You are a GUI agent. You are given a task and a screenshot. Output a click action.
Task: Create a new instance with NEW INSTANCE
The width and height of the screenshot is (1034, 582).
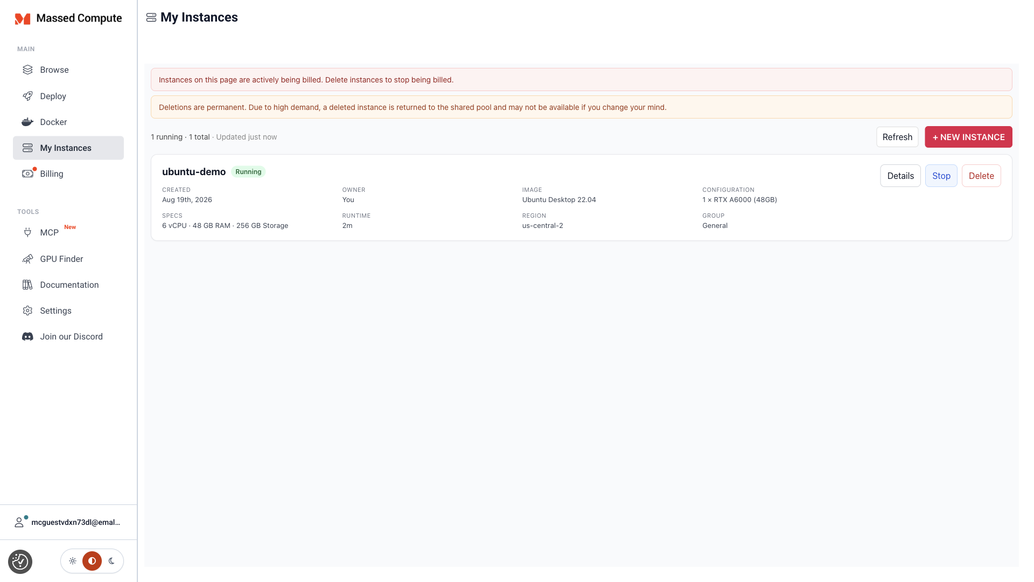pyautogui.click(x=968, y=137)
